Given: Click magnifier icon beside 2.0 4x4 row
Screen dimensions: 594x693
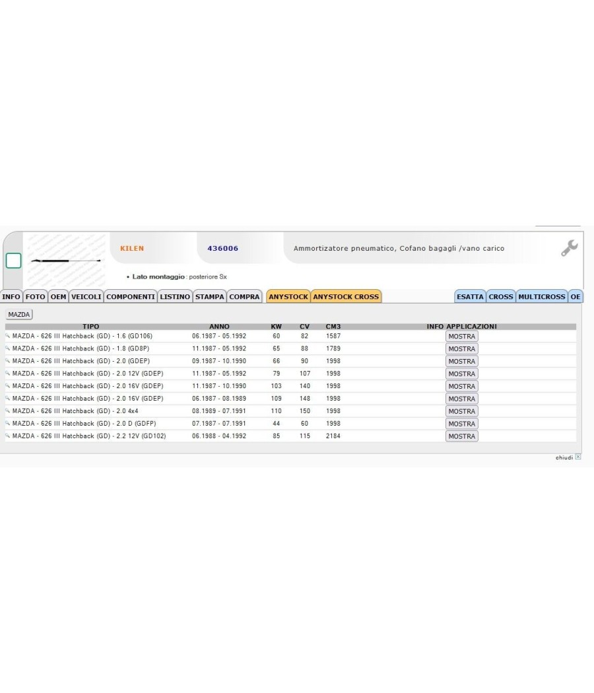Looking at the screenshot, I should point(7,411).
